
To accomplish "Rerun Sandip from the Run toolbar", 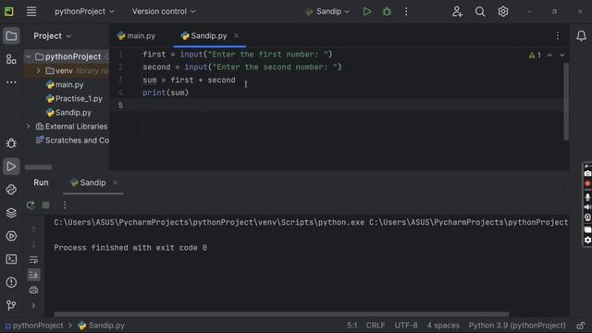I will point(31,205).
